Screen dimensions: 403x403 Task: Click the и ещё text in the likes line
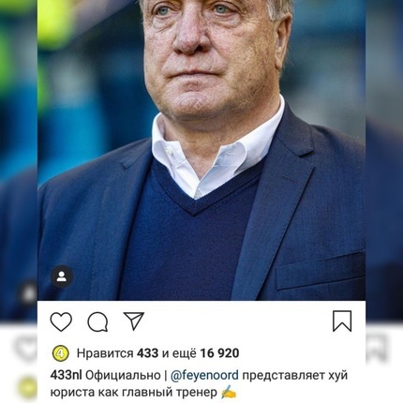coord(179,353)
